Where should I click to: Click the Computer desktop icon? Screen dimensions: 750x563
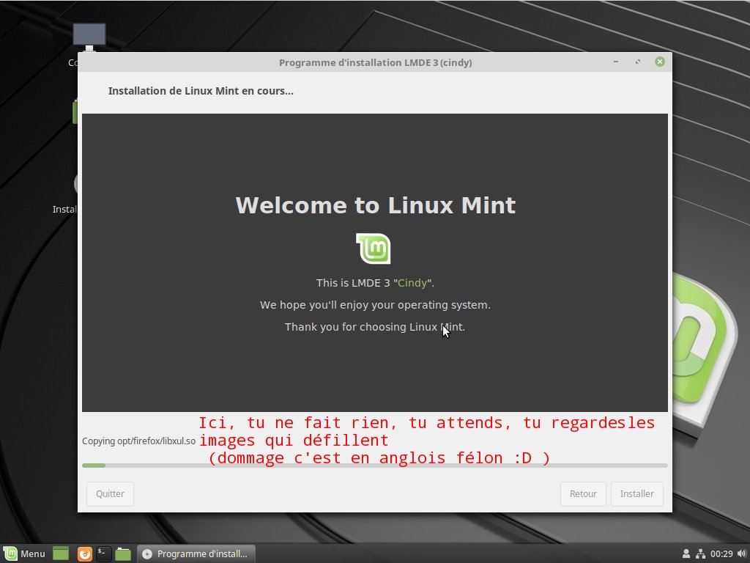pyautogui.click(x=89, y=35)
